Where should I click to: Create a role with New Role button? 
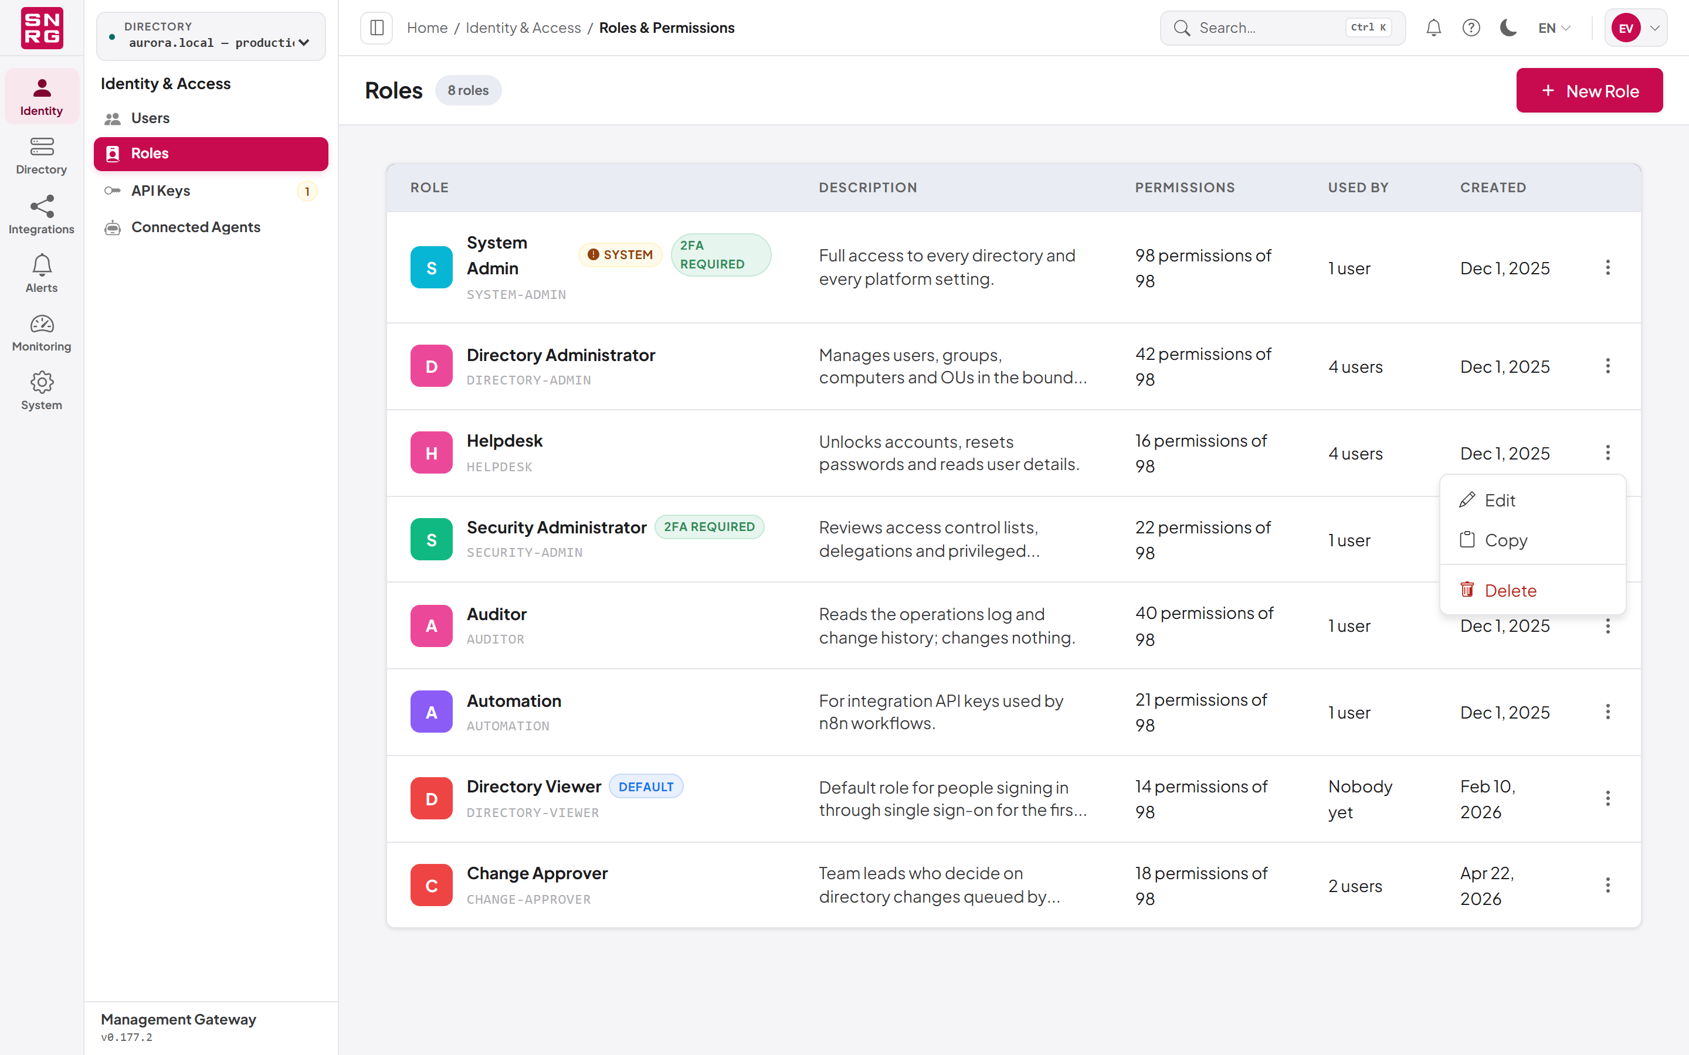point(1589,91)
